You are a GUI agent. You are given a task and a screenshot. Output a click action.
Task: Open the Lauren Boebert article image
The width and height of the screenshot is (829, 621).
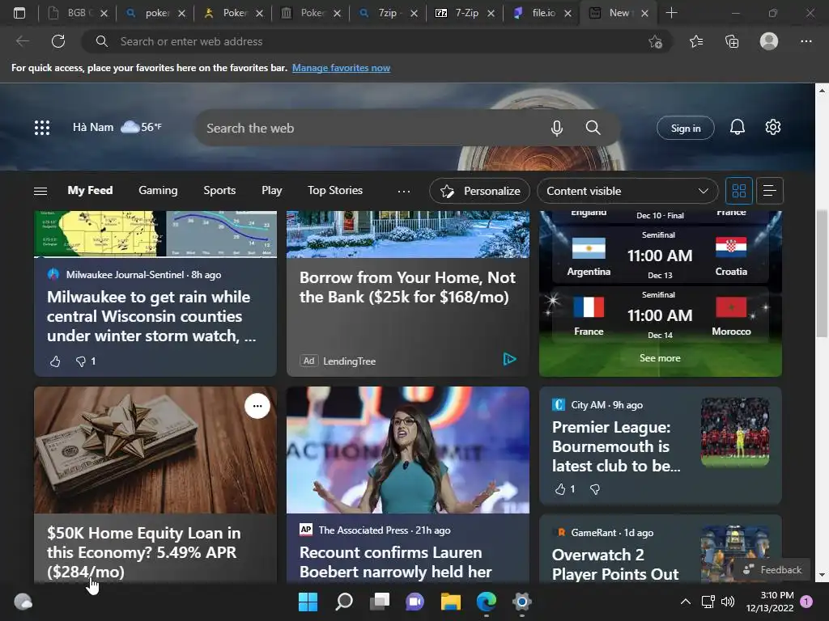coord(408,450)
